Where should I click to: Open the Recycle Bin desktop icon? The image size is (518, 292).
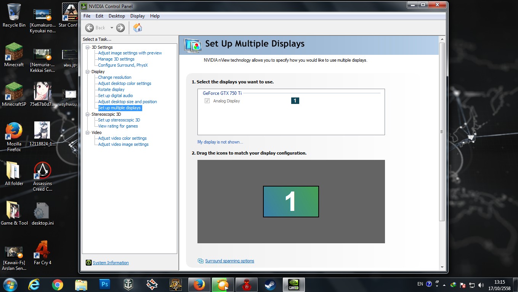[14, 16]
